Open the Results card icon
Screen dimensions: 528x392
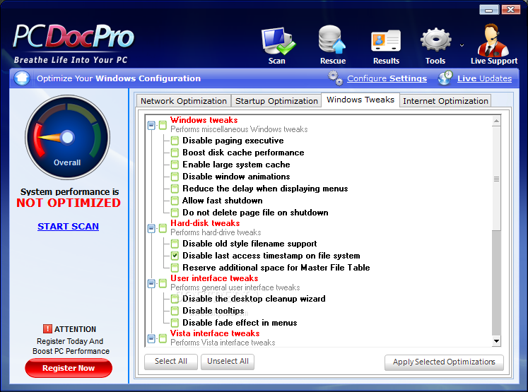[386, 41]
